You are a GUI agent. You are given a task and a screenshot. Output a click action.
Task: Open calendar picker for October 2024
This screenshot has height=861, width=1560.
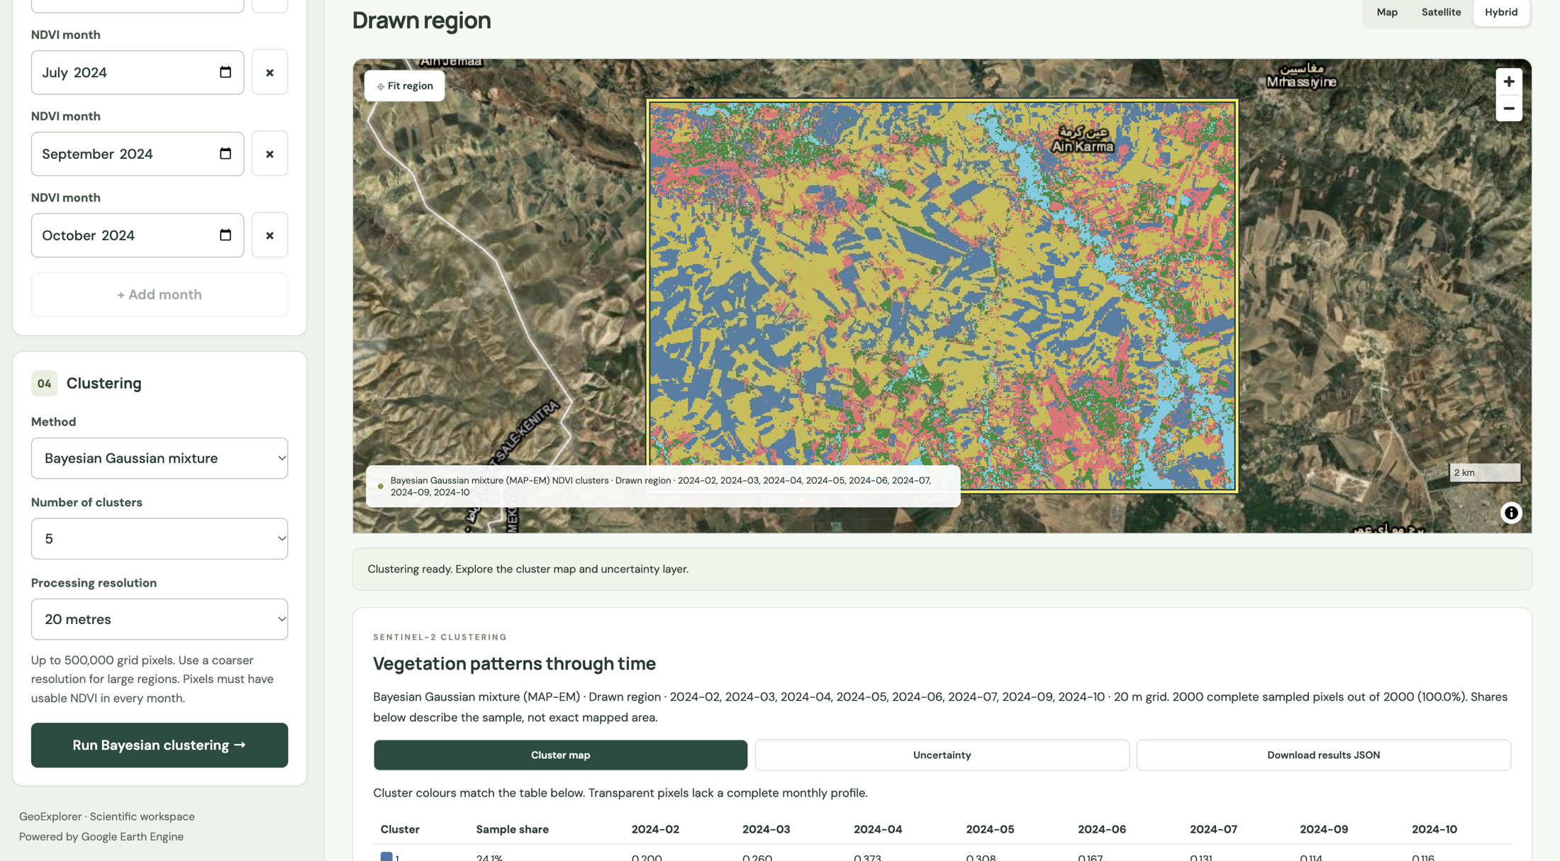click(x=225, y=235)
